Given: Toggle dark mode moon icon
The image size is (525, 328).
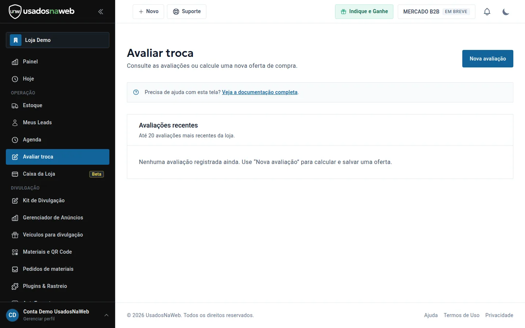Looking at the screenshot, I should pyautogui.click(x=506, y=12).
